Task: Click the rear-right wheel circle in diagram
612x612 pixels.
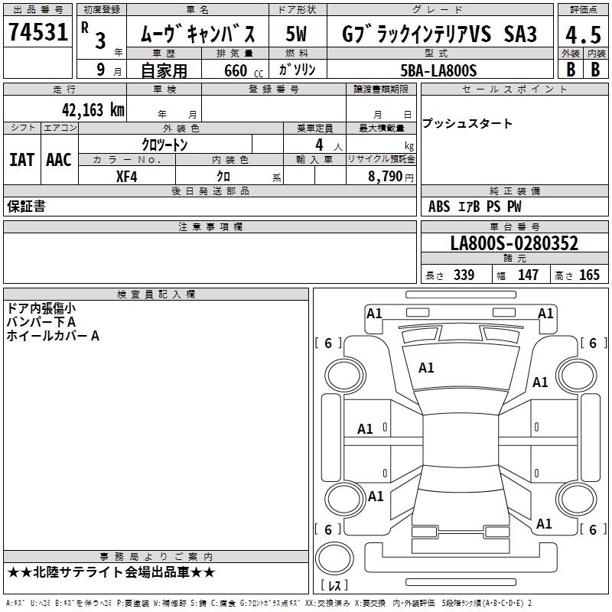Action: point(576,499)
